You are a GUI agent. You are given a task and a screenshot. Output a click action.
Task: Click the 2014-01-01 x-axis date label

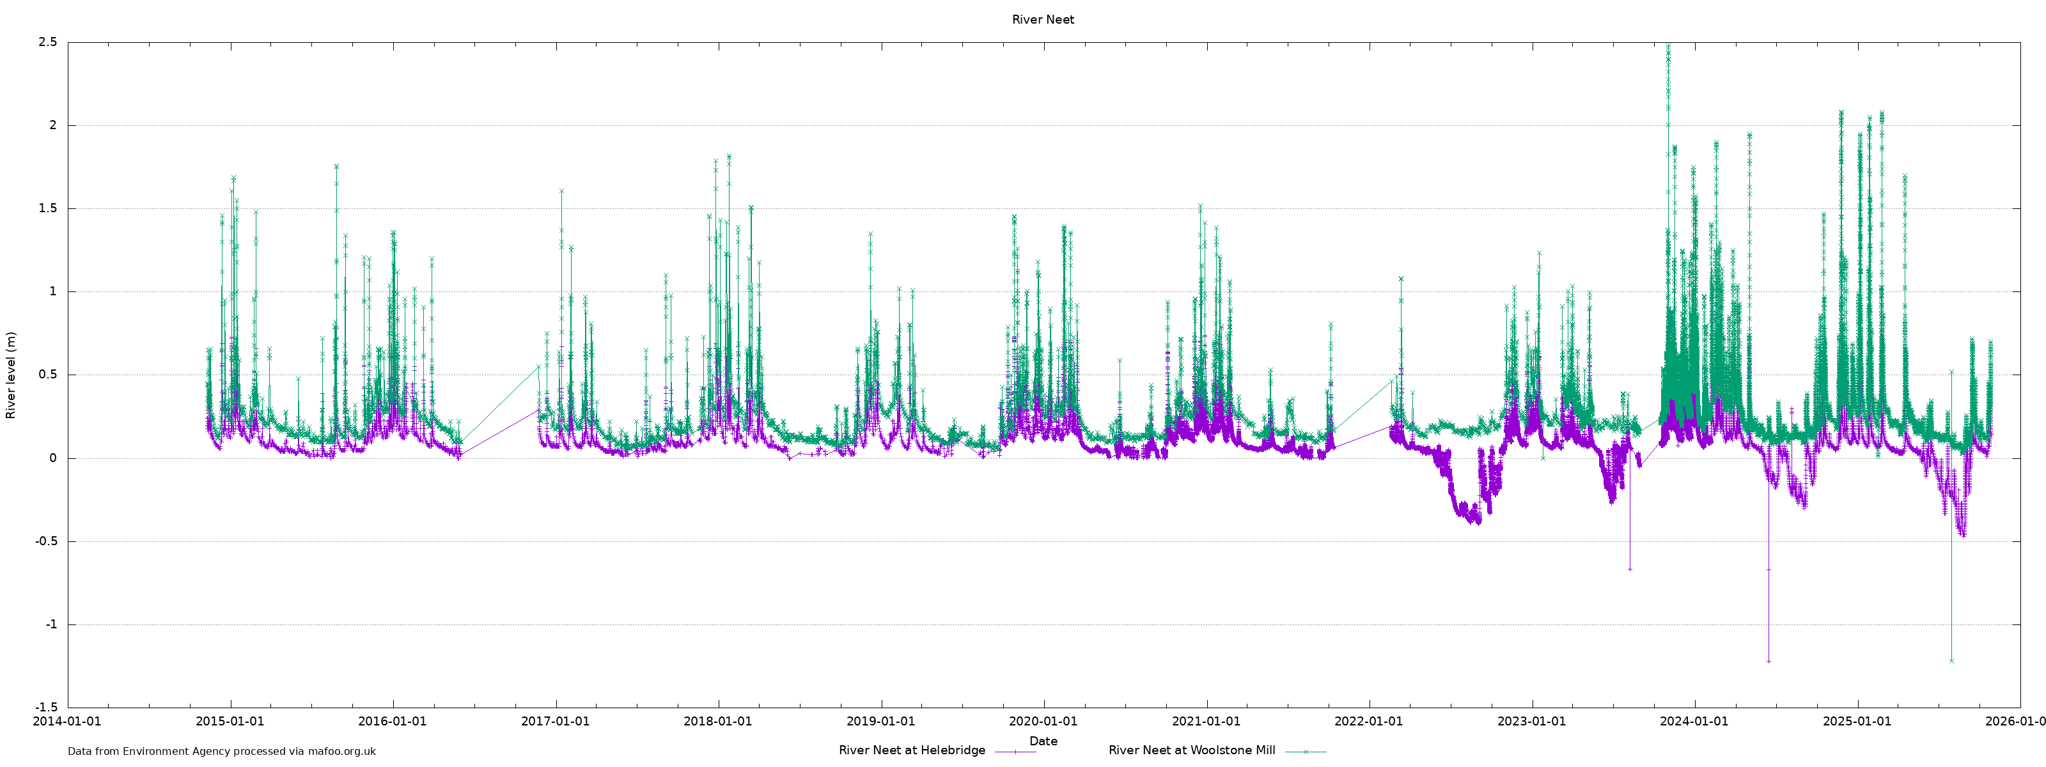pyautogui.click(x=66, y=722)
